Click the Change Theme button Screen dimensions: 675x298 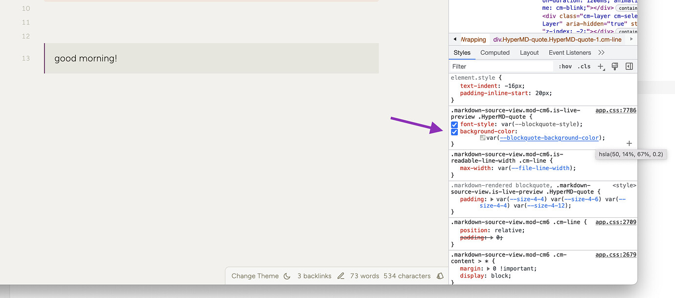pos(254,276)
